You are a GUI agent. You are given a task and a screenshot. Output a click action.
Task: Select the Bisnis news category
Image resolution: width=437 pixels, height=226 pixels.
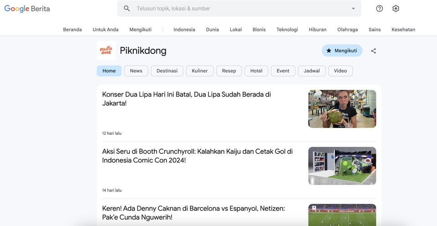coord(259,30)
